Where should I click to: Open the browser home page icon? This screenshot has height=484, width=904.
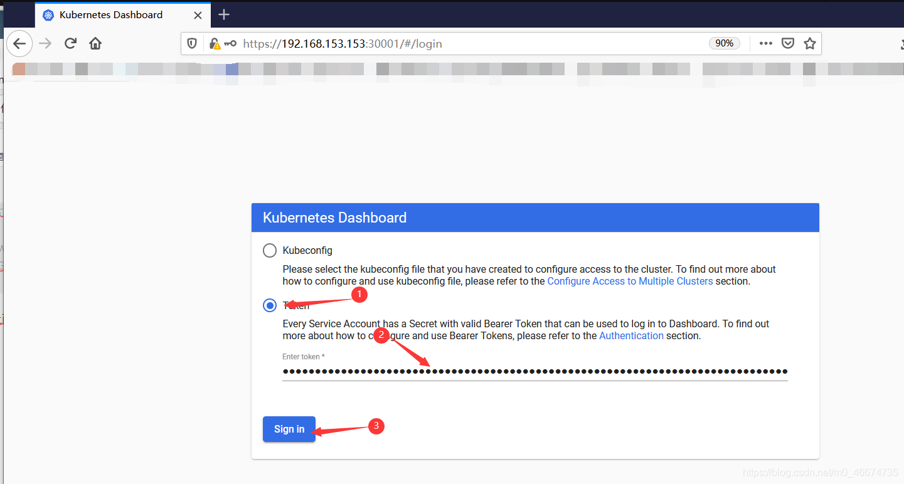click(95, 43)
